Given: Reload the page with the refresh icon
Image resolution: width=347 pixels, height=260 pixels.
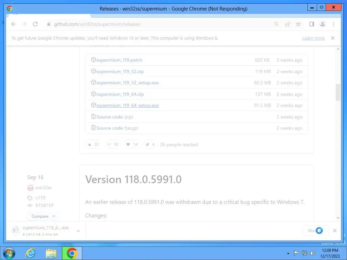Looking at the screenshot, I should point(35,24).
